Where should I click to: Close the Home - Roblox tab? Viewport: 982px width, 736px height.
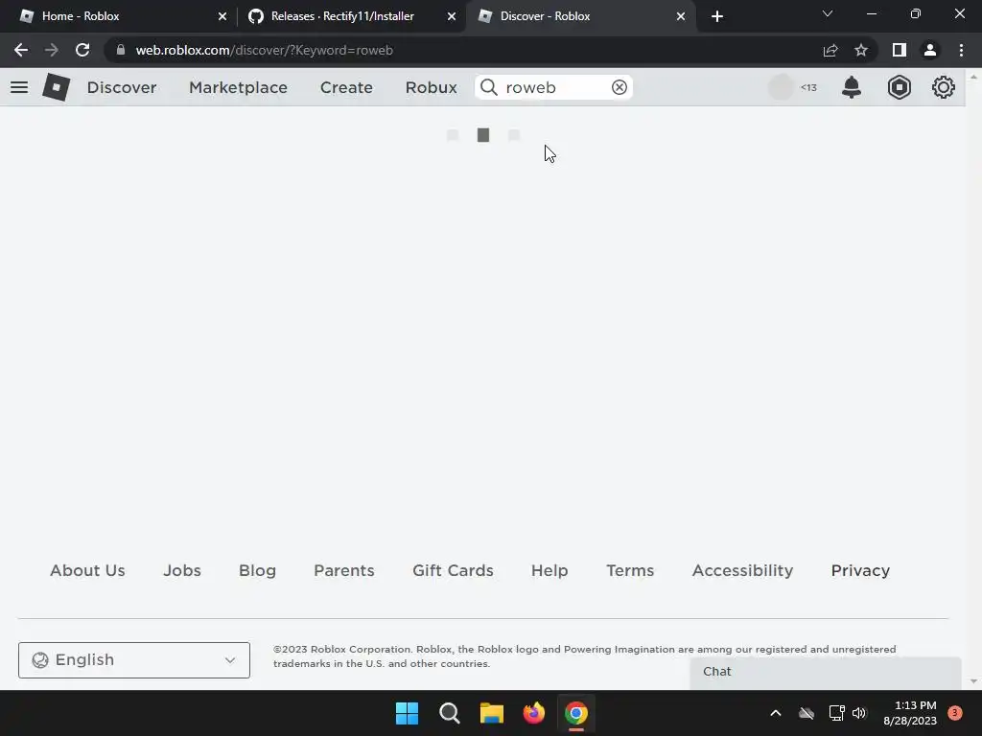tap(222, 16)
